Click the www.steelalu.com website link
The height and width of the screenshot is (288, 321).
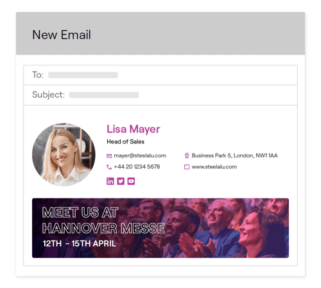pyautogui.click(x=214, y=167)
